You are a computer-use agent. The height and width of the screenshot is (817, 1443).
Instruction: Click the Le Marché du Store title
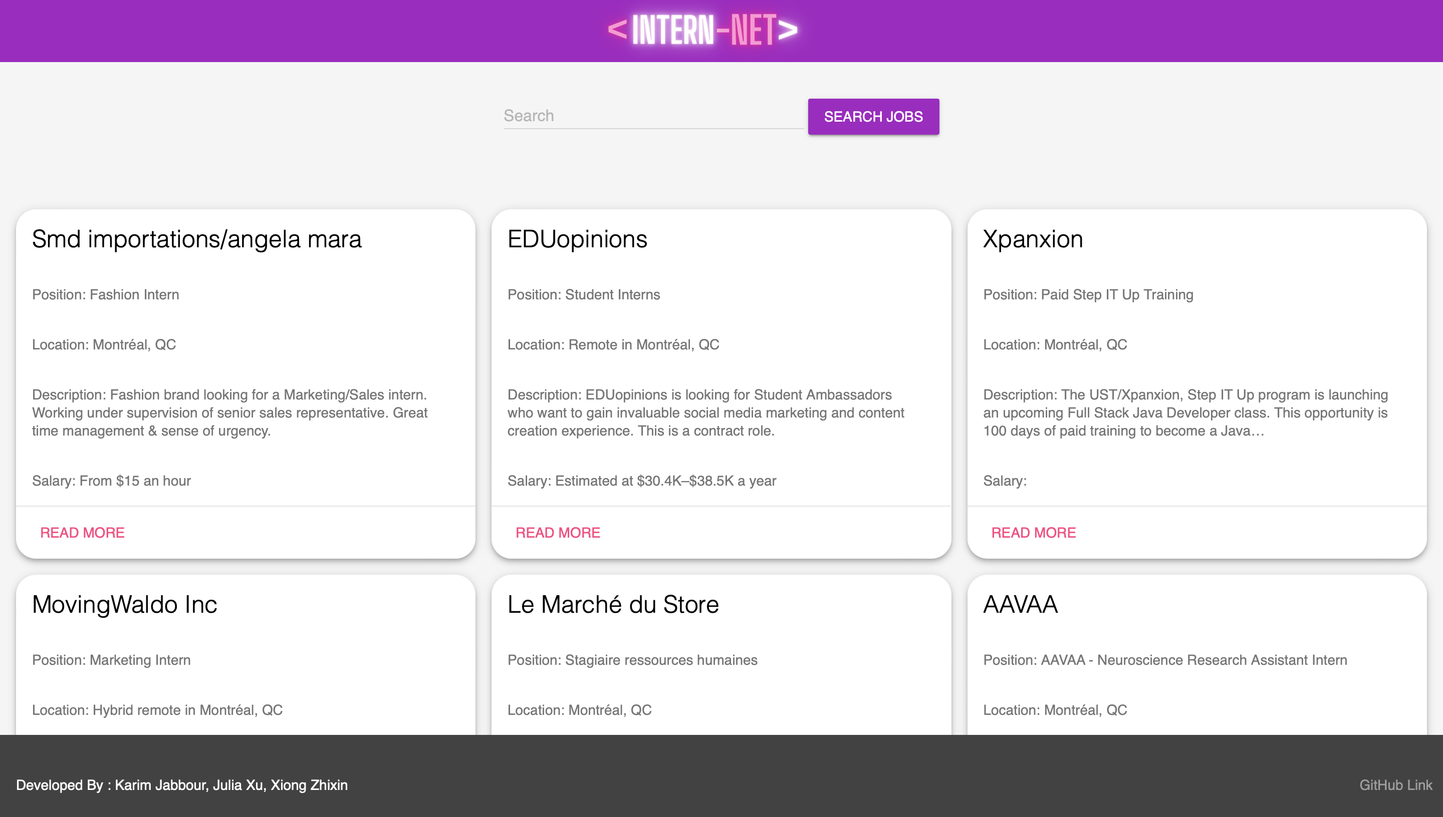tap(613, 604)
